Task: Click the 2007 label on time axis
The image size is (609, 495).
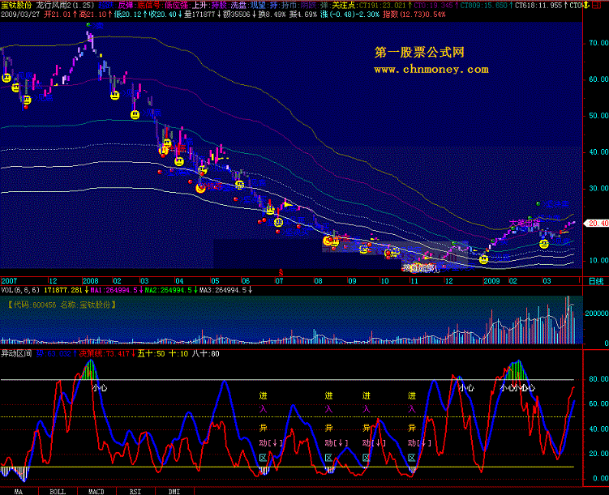Action: point(9,281)
